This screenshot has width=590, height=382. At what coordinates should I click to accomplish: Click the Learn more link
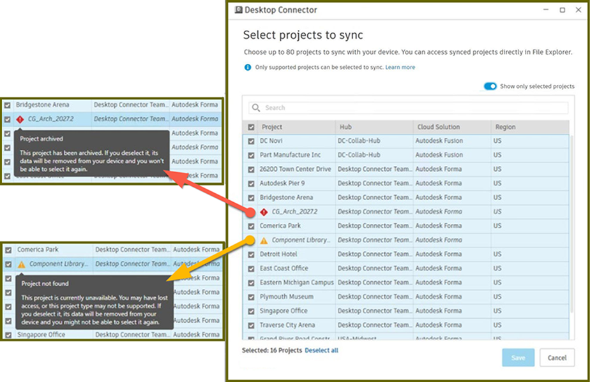click(400, 68)
